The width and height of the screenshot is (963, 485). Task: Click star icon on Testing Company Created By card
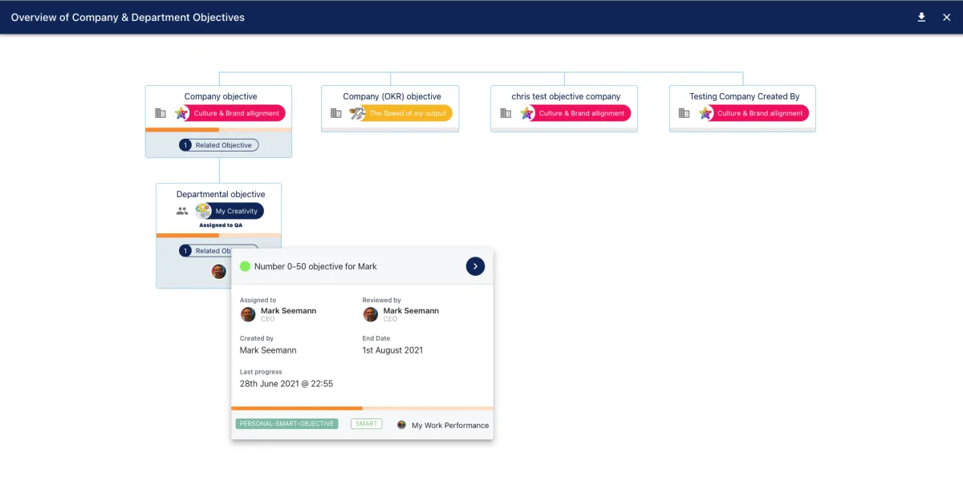pyautogui.click(x=705, y=113)
